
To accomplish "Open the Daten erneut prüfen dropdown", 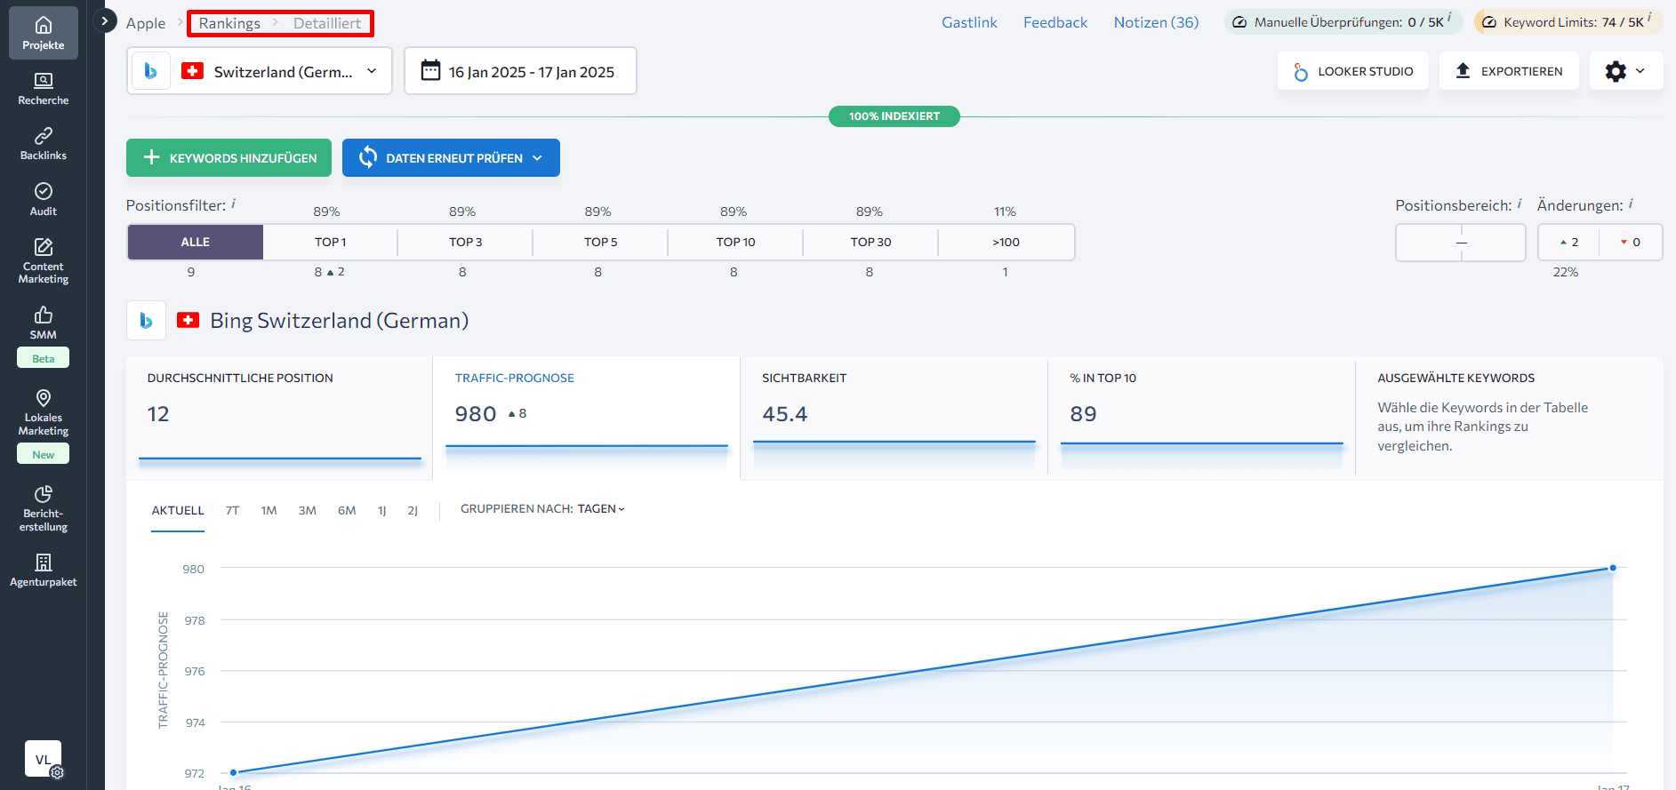I will pyautogui.click(x=451, y=158).
